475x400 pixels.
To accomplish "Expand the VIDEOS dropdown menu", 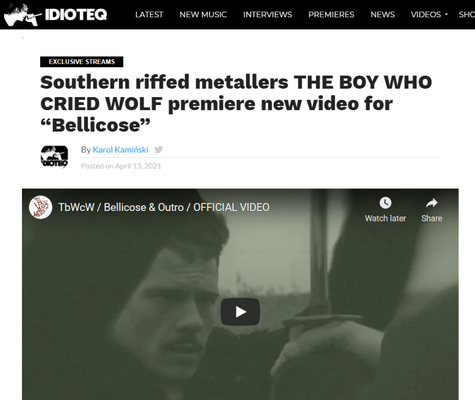I will 429,15.
